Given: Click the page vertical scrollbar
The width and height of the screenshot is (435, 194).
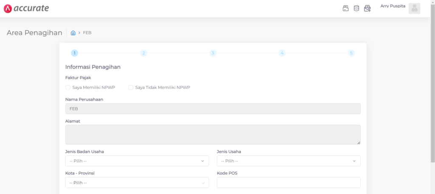Looking at the screenshot, I should tap(432, 85).
